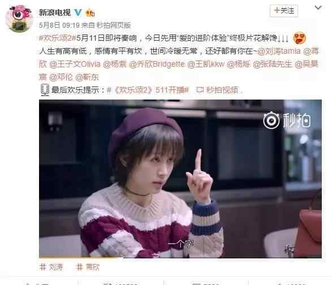Open the #《欢乐颂2》511开播# topic link
This screenshot has height=285, width=332.
(148, 90)
